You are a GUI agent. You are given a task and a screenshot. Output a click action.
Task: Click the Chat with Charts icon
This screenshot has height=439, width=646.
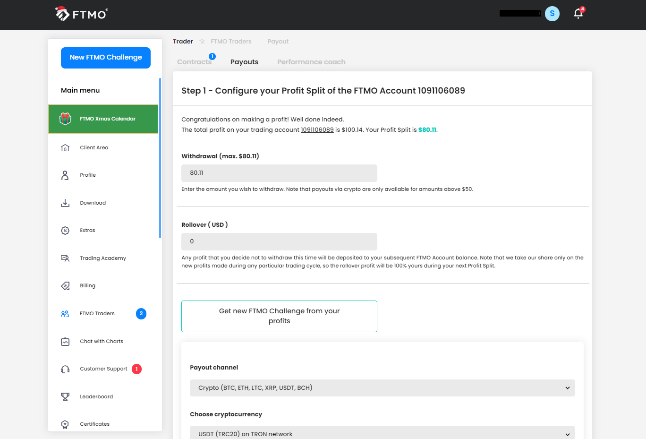tap(65, 341)
